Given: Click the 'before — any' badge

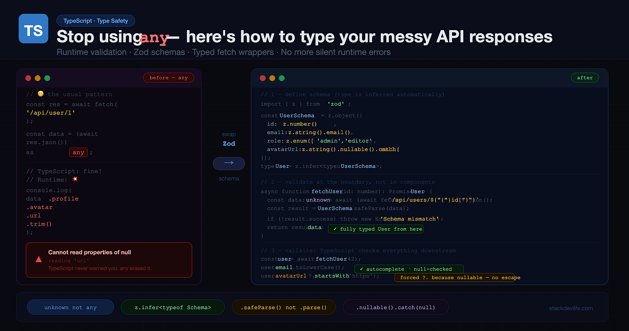Looking at the screenshot, I should [168, 78].
